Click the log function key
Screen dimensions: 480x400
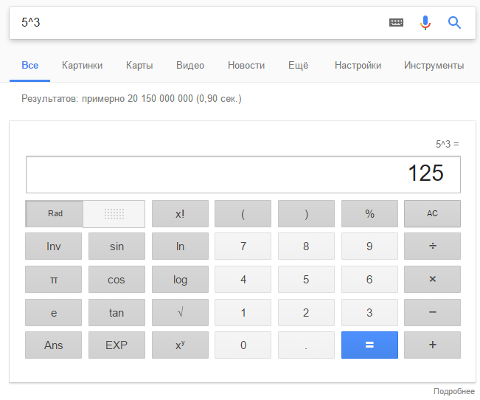[180, 279]
